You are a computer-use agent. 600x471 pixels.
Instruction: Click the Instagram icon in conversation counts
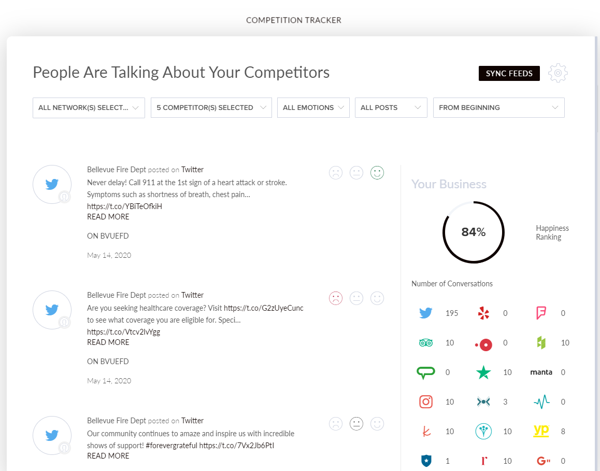click(x=425, y=401)
